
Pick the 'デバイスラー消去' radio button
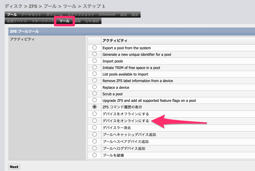95,128
